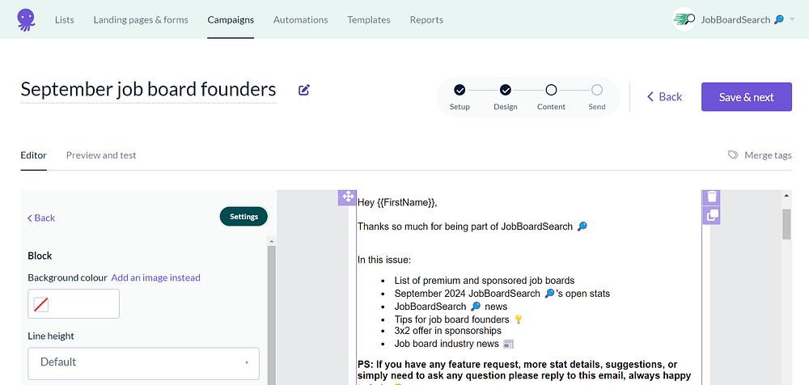809x385 pixels.
Task: Click the JobBoardSearch news bullet
Action: click(x=451, y=306)
